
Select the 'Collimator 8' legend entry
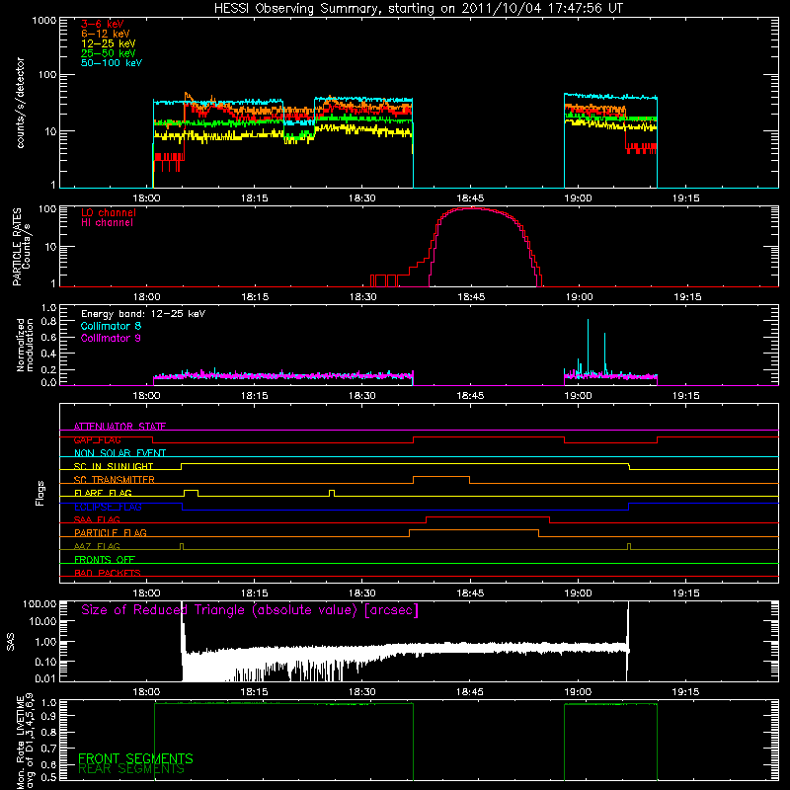pyautogui.click(x=111, y=326)
